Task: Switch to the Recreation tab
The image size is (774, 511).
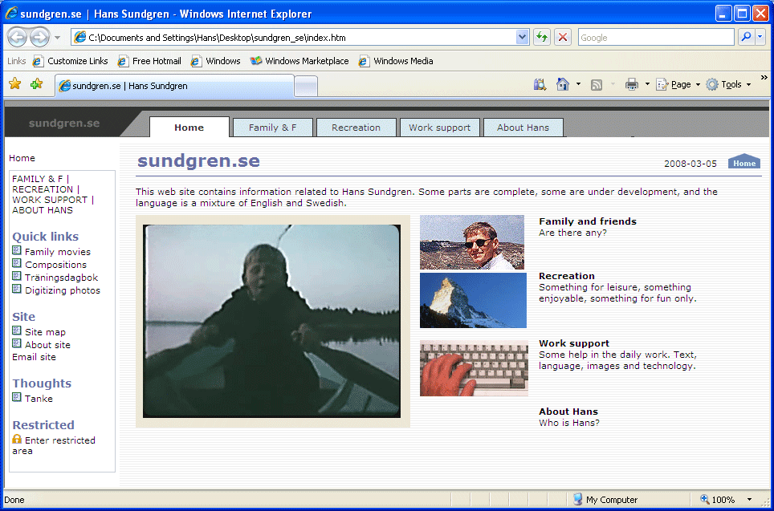Action: [x=356, y=128]
